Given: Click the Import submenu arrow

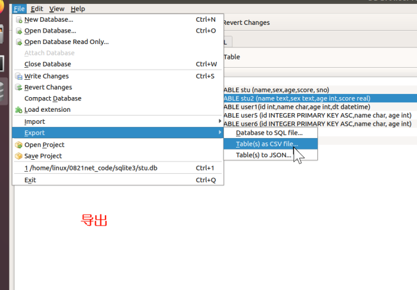Looking at the screenshot, I should [x=219, y=121].
